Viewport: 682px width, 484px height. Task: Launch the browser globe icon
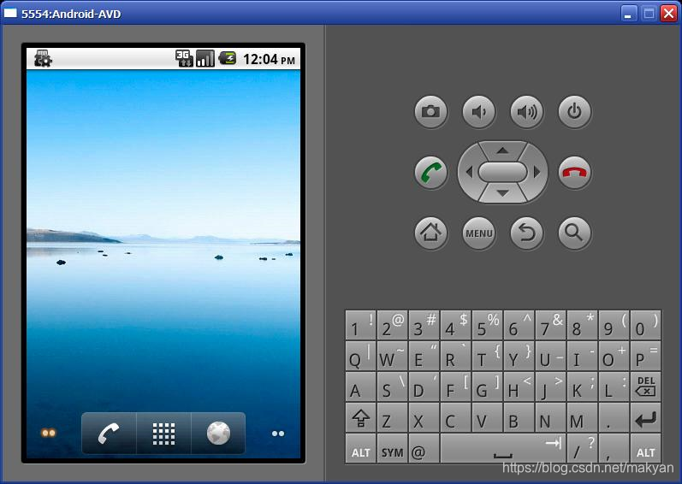click(218, 434)
